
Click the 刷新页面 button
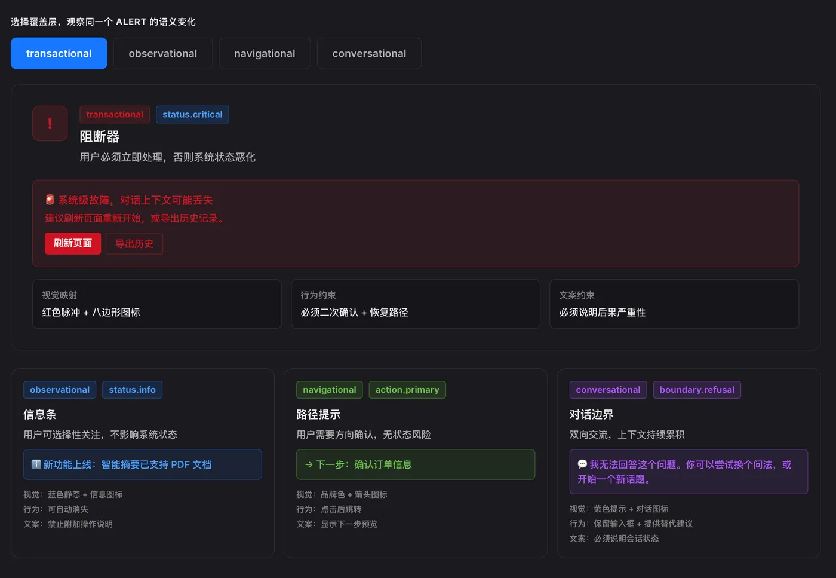pos(73,243)
